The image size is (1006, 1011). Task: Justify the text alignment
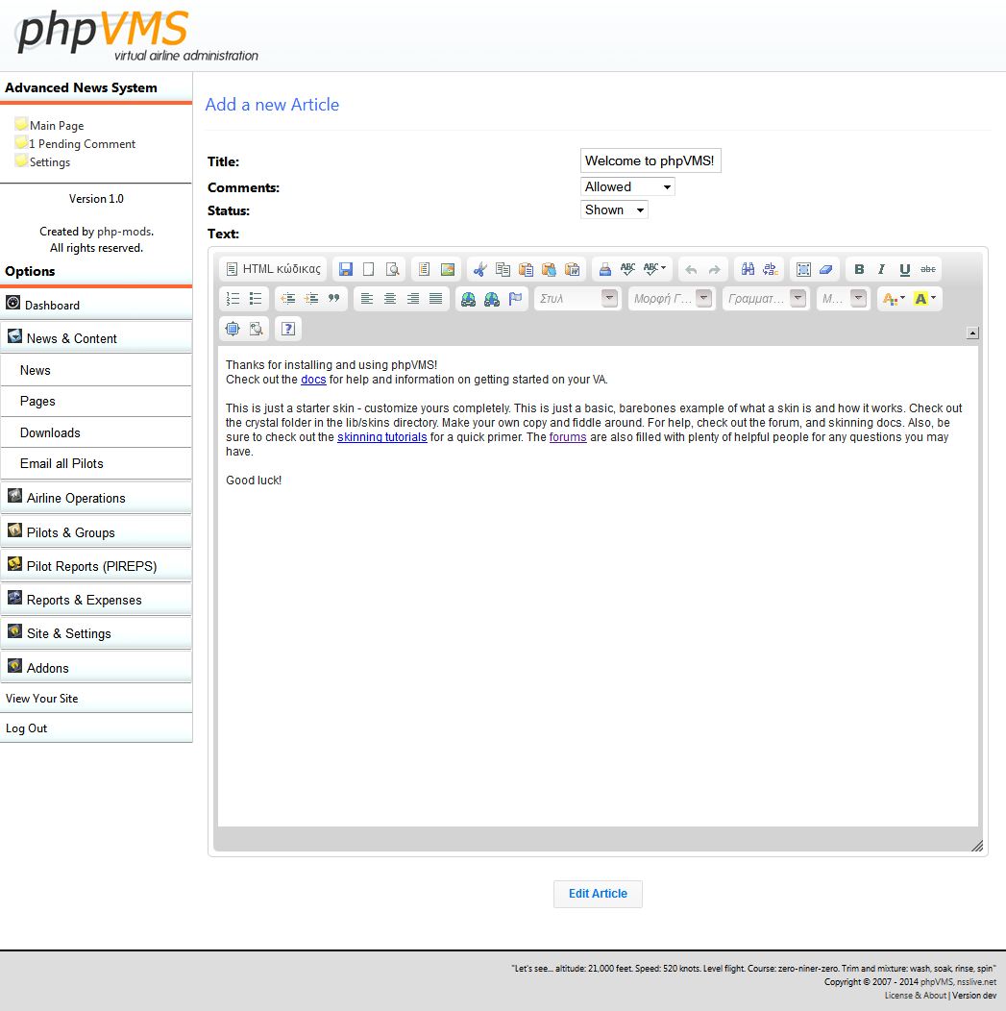[x=435, y=299]
